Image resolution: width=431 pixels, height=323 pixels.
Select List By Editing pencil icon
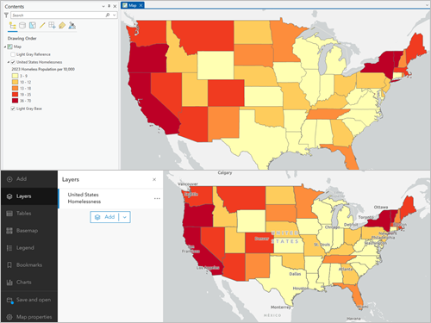click(x=42, y=26)
